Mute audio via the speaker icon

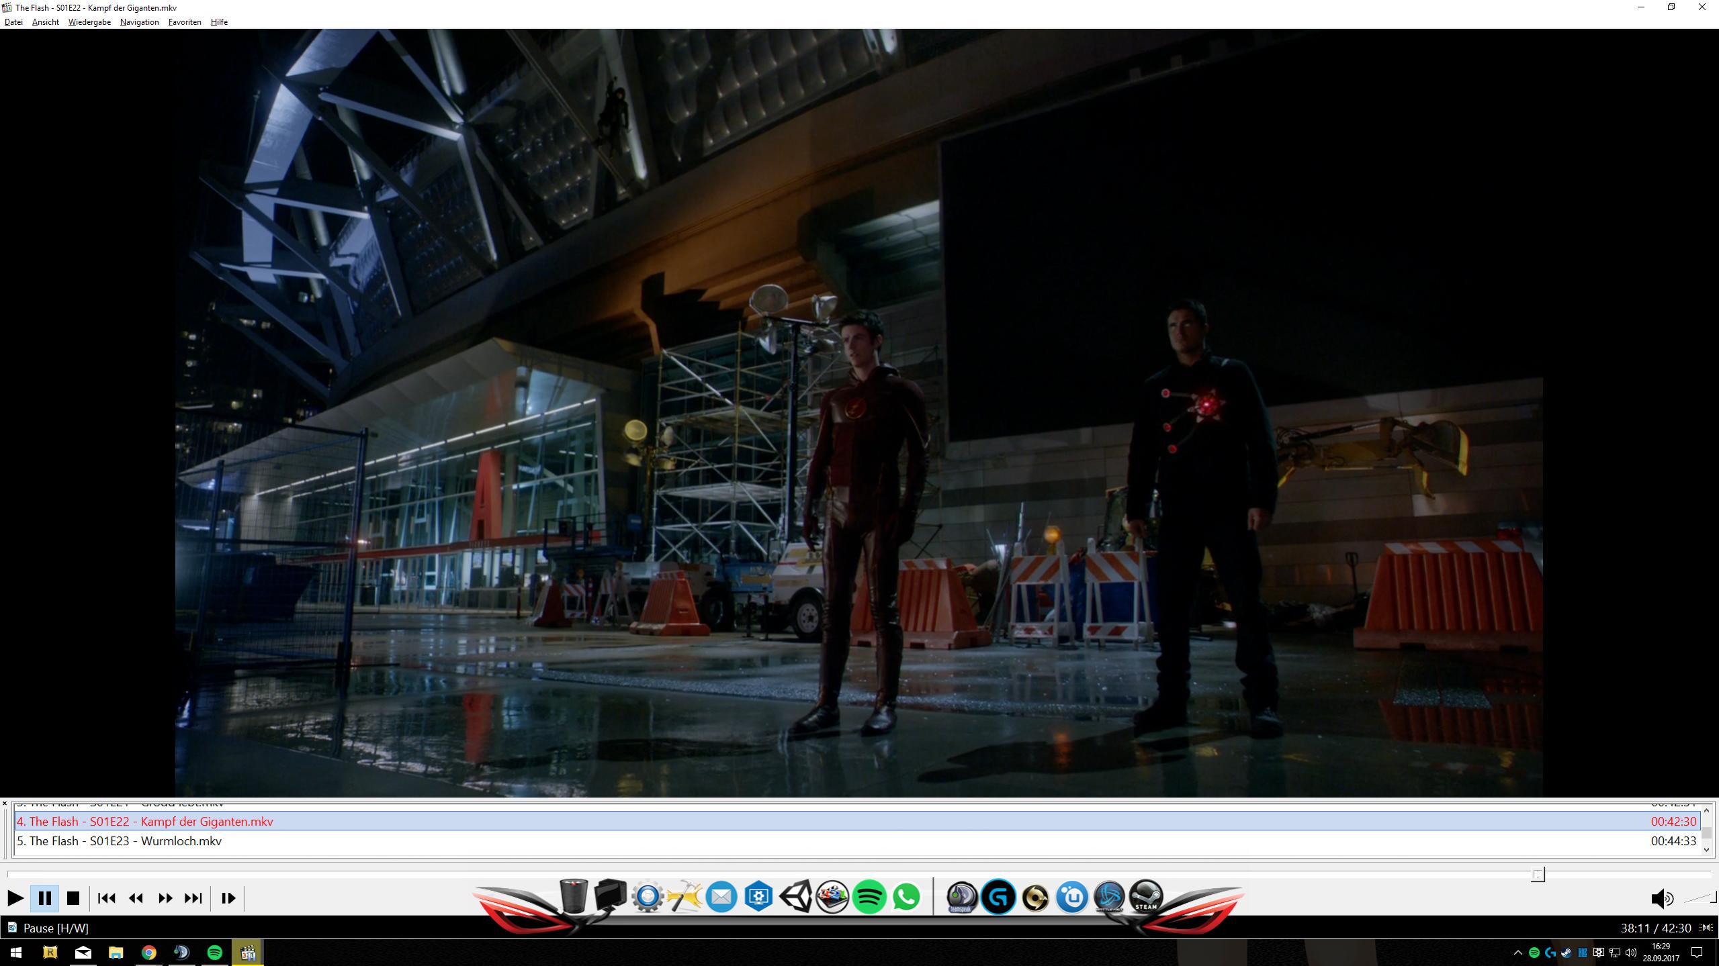(x=1661, y=899)
